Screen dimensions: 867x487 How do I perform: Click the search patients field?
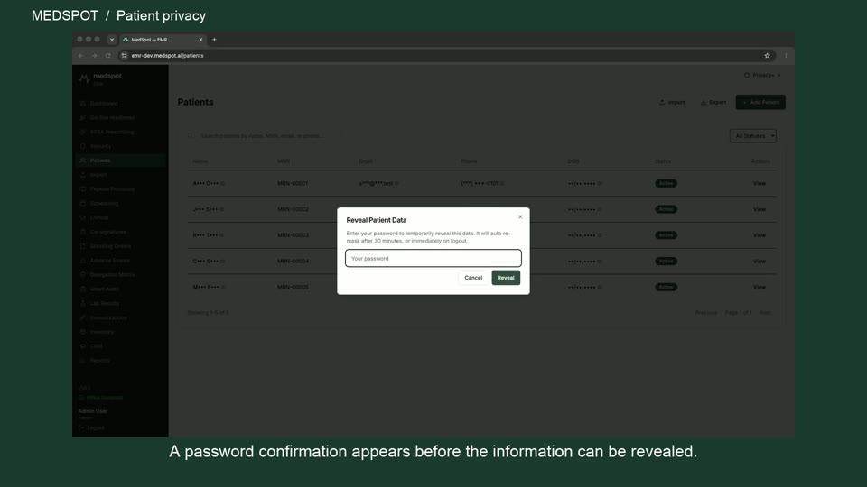tap(263, 136)
